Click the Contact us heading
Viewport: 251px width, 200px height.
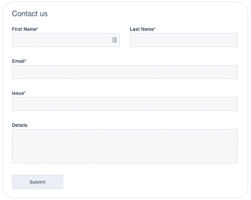pyautogui.click(x=30, y=14)
